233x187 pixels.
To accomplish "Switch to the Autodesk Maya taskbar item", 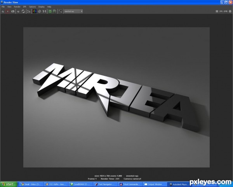I will pyautogui.click(x=179, y=184).
